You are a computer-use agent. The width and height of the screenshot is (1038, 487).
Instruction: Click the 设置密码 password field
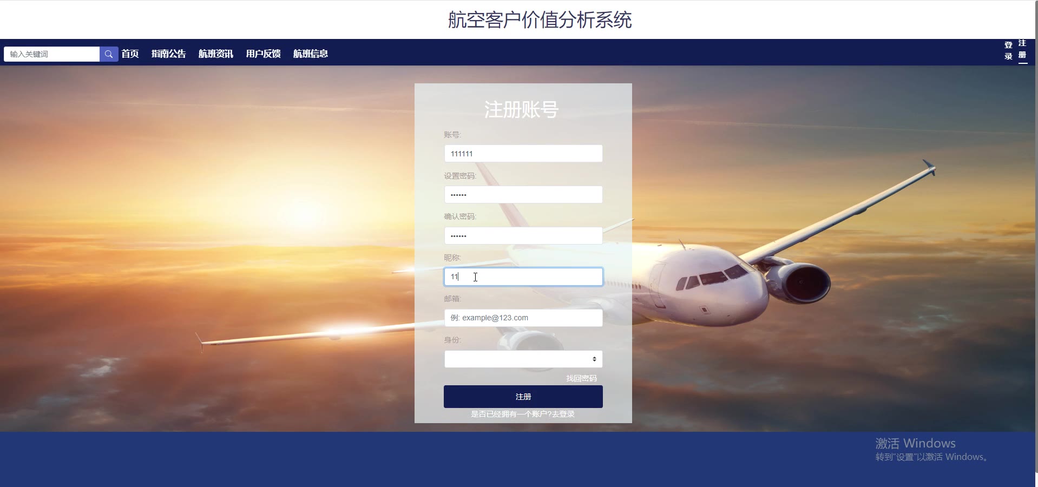coord(523,195)
